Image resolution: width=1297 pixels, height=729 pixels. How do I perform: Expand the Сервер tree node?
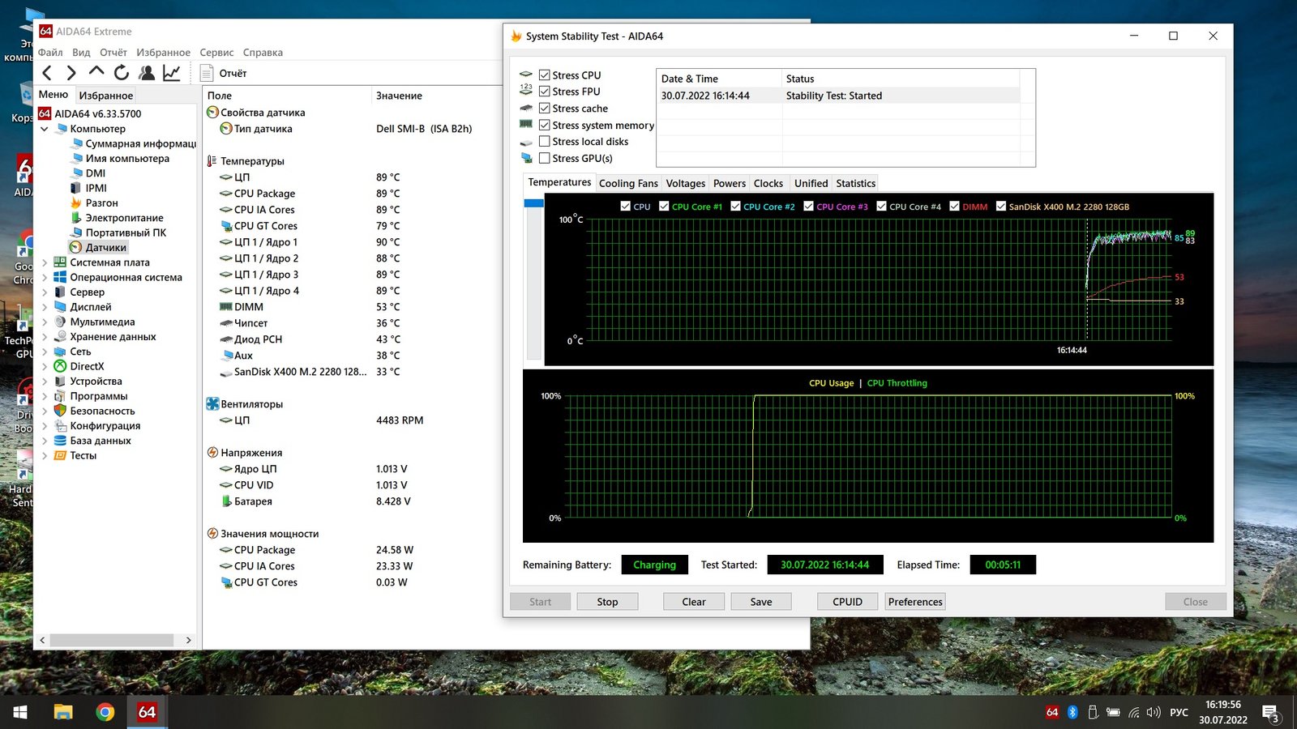44,292
